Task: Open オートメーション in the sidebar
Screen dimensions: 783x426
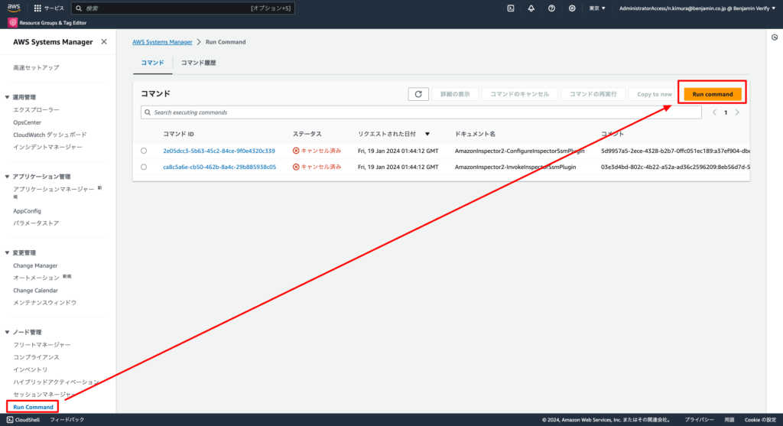Action: coord(36,278)
